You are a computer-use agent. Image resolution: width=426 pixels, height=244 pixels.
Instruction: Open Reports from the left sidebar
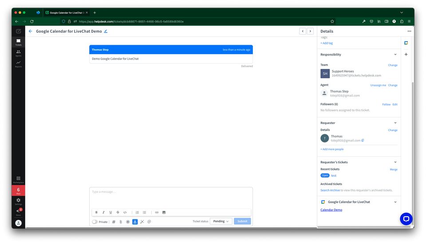[x=18, y=64]
